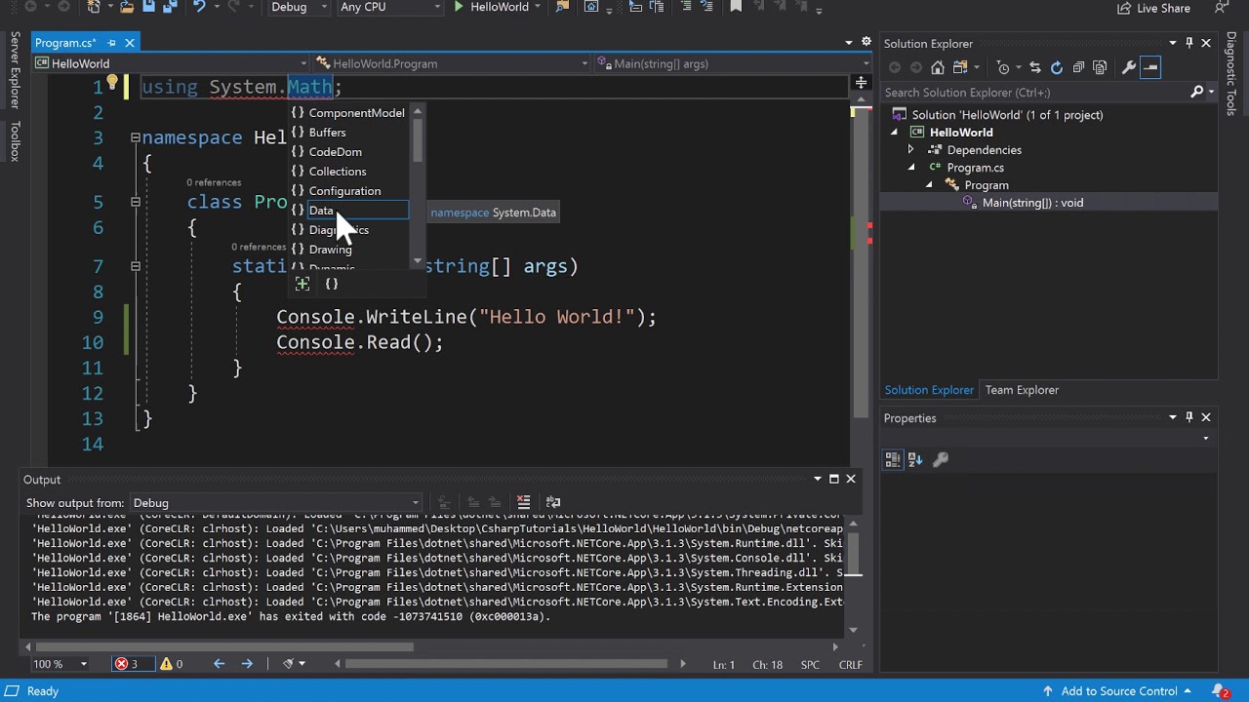The image size is (1249, 702).
Task: Click the Undo toolbar icon
Action: [x=200, y=7]
